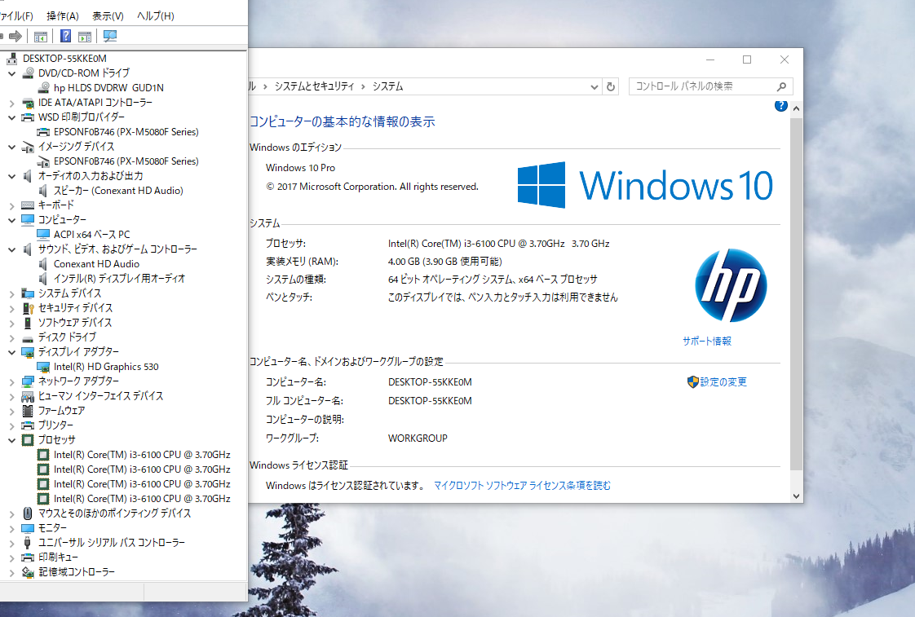Viewport: 915px width, 617px height.
Task: Click the properties toolbar icon
Action: pyautogui.click(x=85, y=36)
